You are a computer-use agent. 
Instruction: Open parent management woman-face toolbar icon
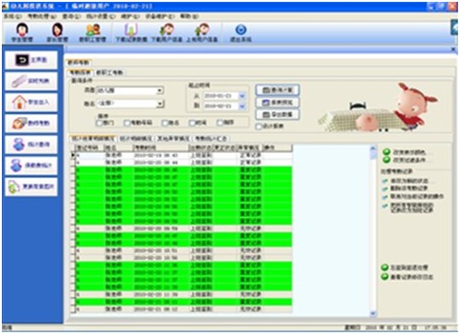pos(57,30)
